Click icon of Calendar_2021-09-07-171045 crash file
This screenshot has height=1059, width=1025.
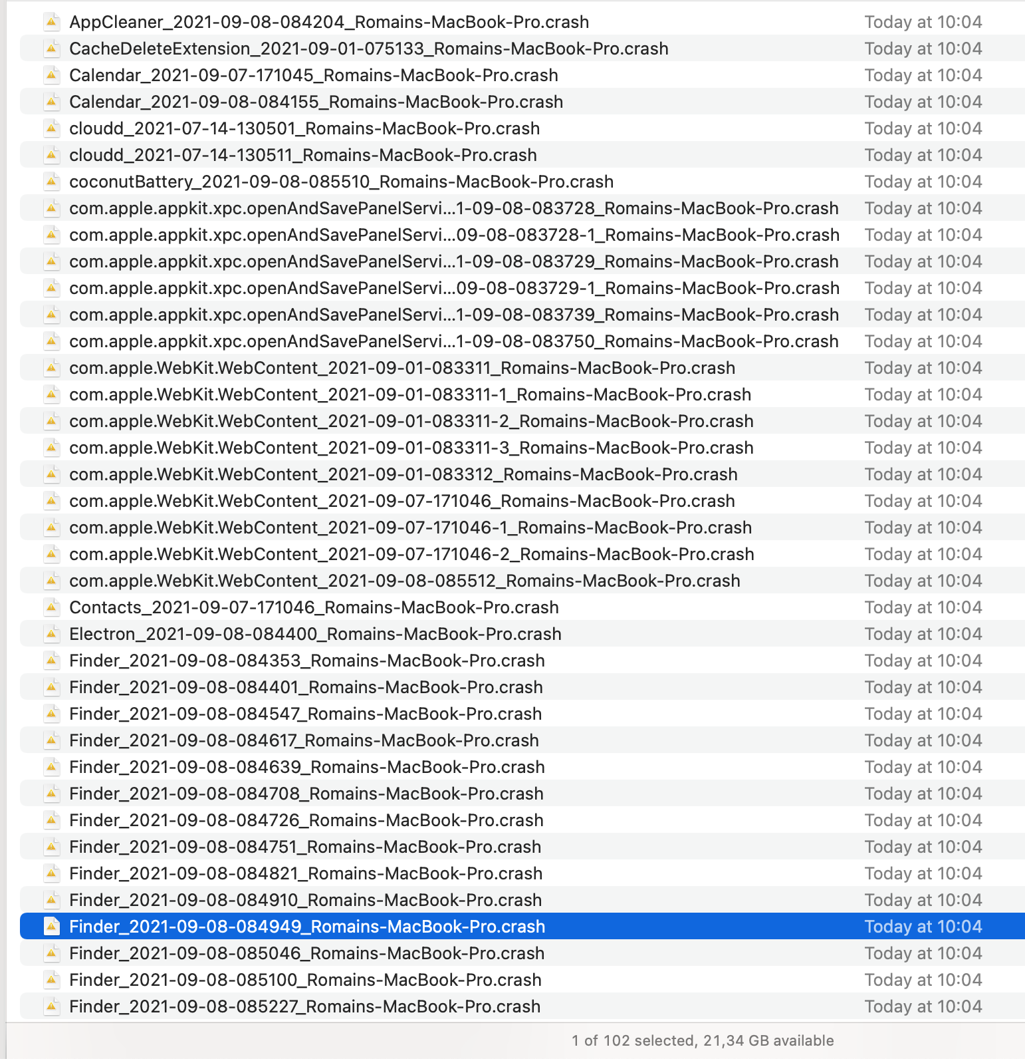coord(51,75)
